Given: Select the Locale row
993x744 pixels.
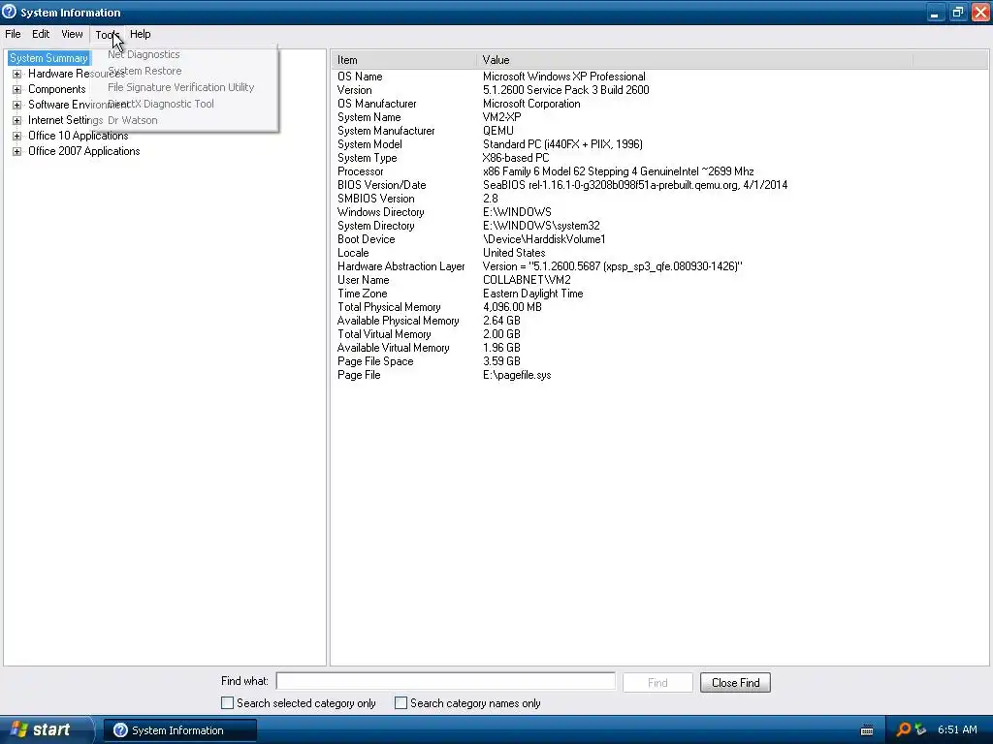Looking at the screenshot, I should pos(658,253).
